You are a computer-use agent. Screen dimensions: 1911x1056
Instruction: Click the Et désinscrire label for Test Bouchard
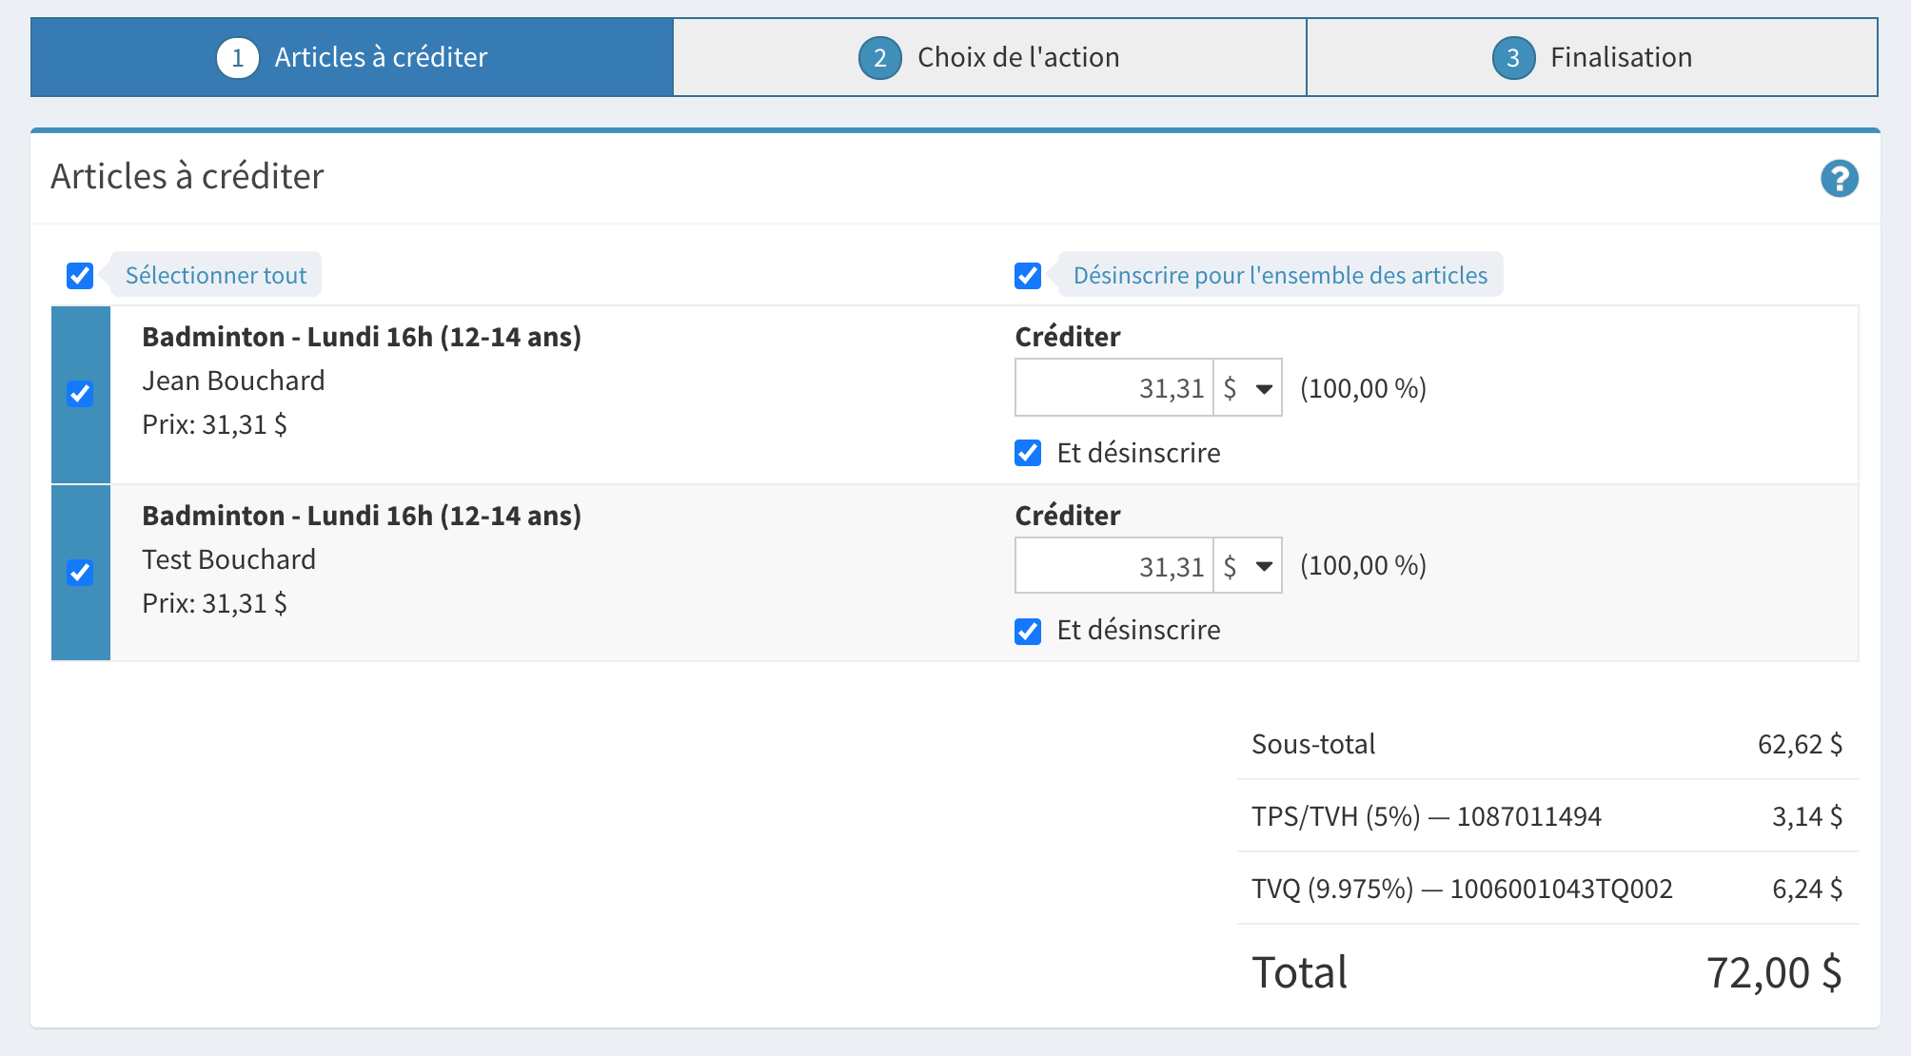(x=1138, y=630)
